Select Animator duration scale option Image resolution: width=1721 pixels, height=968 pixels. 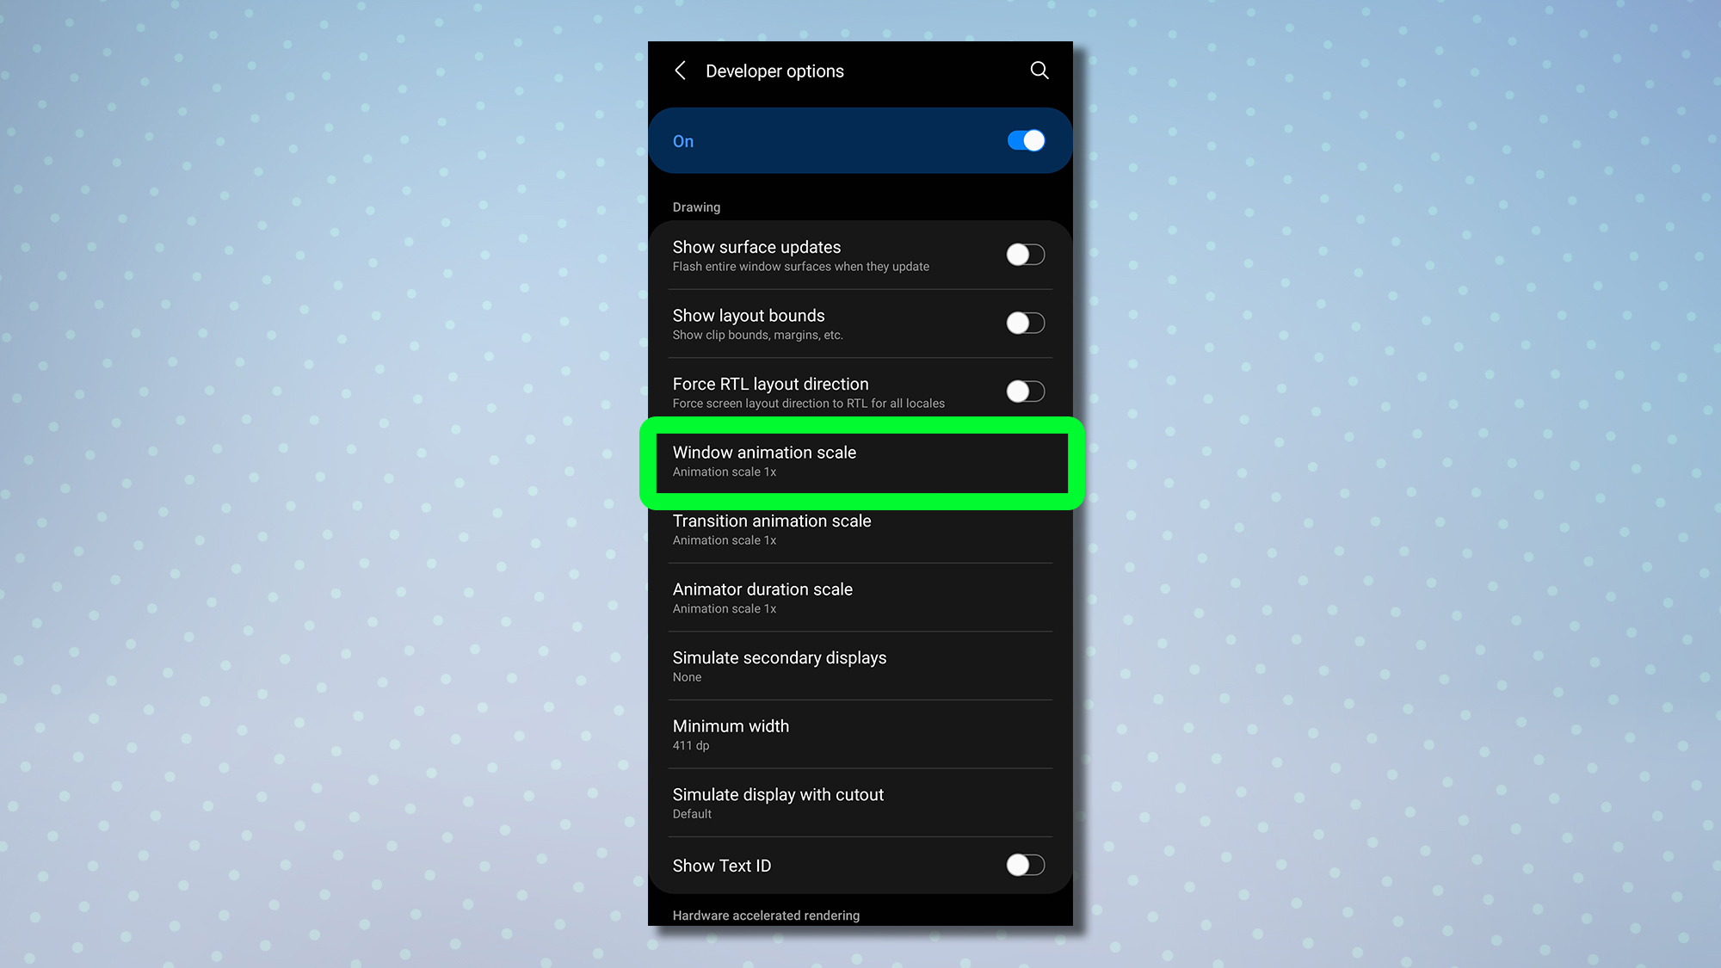tap(860, 598)
